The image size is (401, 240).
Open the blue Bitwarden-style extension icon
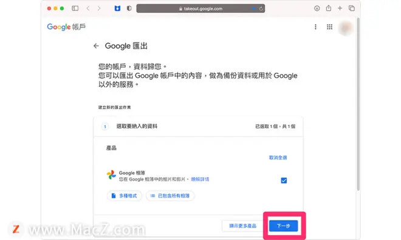(117, 8)
